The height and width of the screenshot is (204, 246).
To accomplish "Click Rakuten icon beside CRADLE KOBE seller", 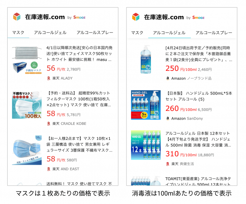I will pos(49,124).
